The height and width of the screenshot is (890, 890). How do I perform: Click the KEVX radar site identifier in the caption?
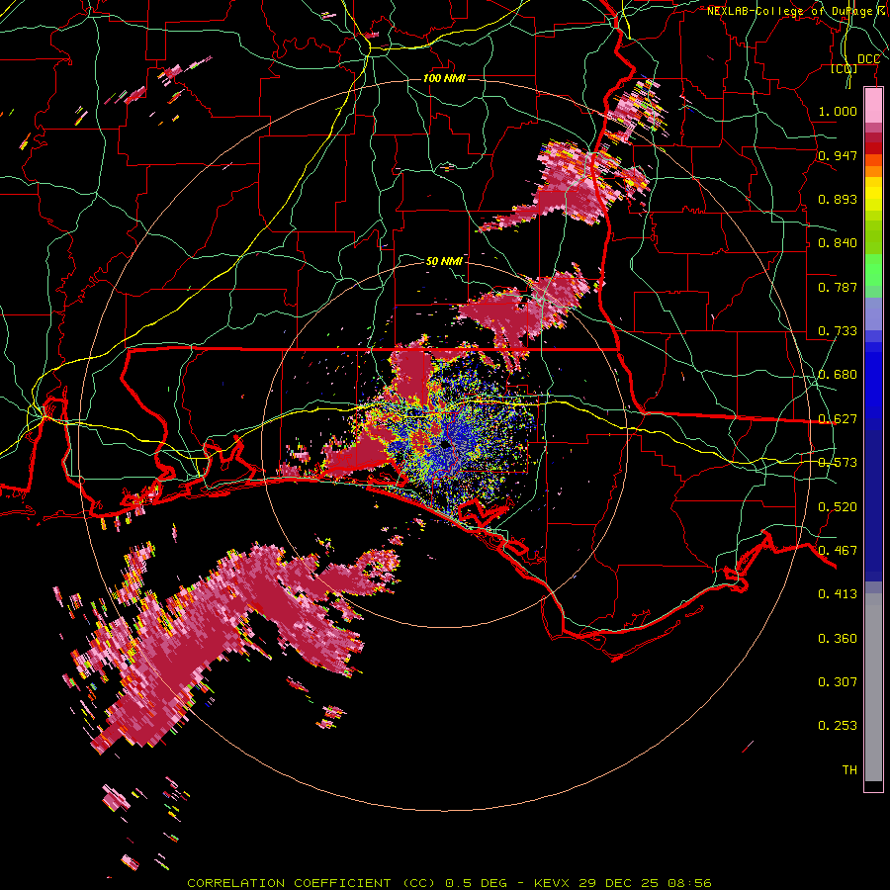(x=554, y=883)
